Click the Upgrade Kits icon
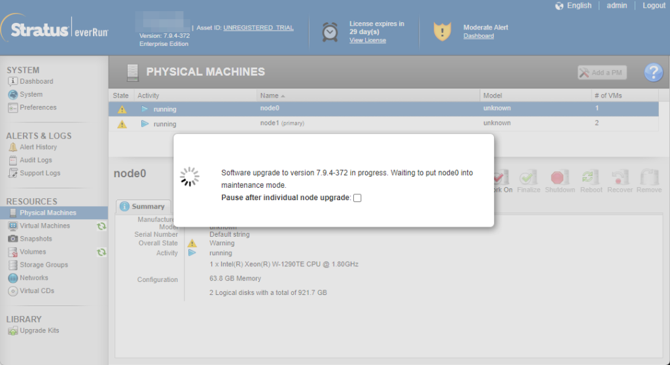Screen dimensions: 670x365 [x=13, y=331]
